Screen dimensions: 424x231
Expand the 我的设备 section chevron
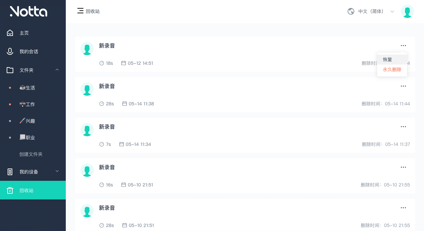(x=57, y=172)
